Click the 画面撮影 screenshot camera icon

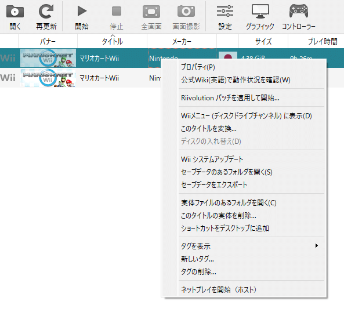click(x=186, y=12)
